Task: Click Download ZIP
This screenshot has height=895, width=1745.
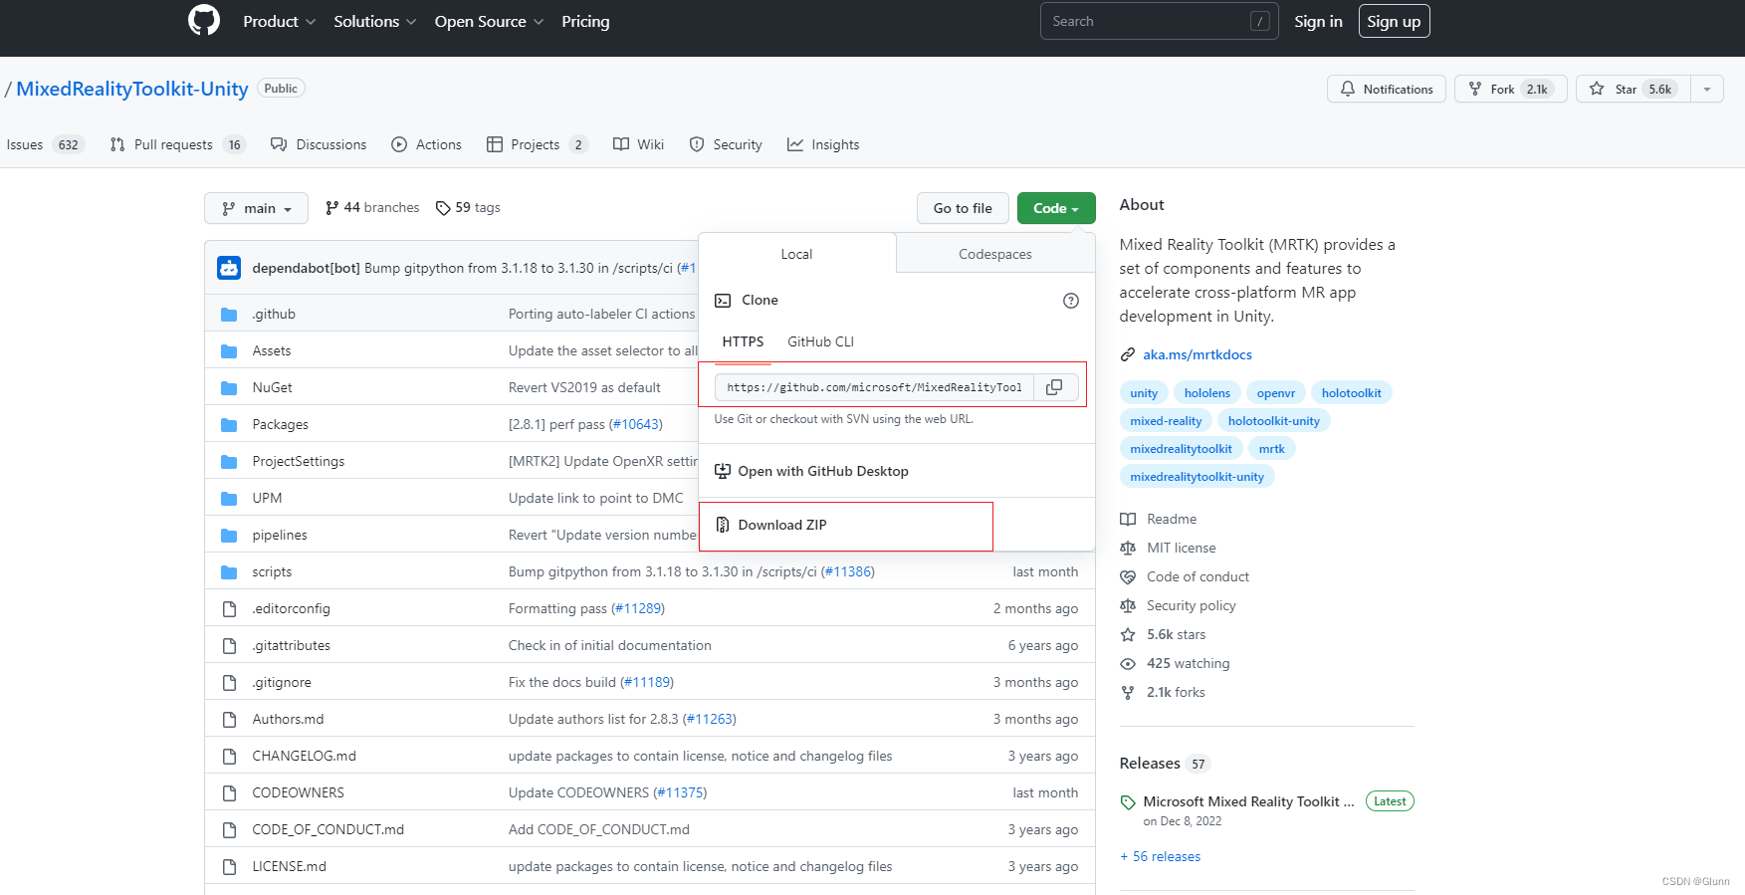Action: point(782,525)
